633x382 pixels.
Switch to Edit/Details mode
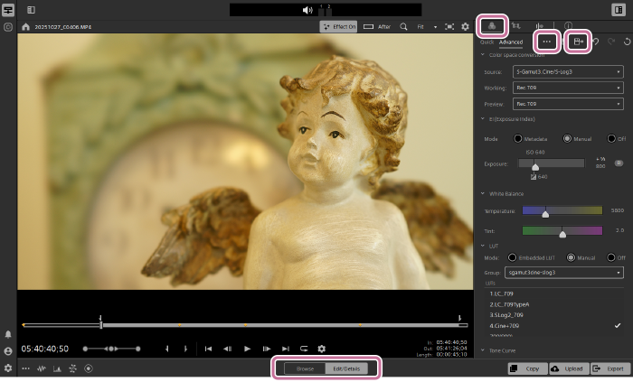click(346, 368)
